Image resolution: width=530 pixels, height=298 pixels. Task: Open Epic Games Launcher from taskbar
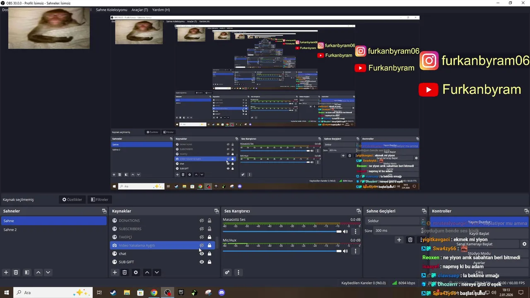[x=181, y=293]
